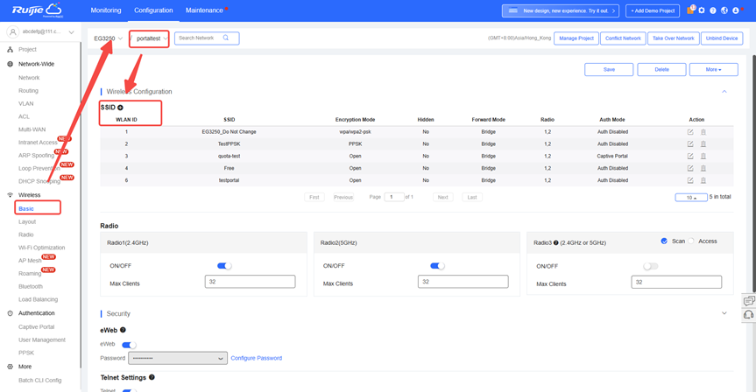756x392 pixels.
Task: Click the Configure Password link
Action: pyautogui.click(x=256, y=358)
